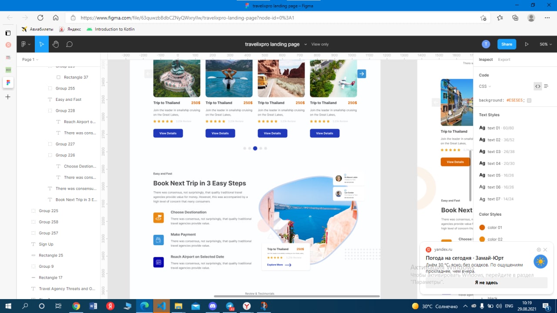The width and height of the screenshot is (557, 313).
Task: Open the browser settings ellipsis menu
Action: [x=547, y=18]
